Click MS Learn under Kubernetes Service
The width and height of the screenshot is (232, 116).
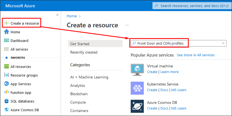pyautogui.click(x=179, y=90)
